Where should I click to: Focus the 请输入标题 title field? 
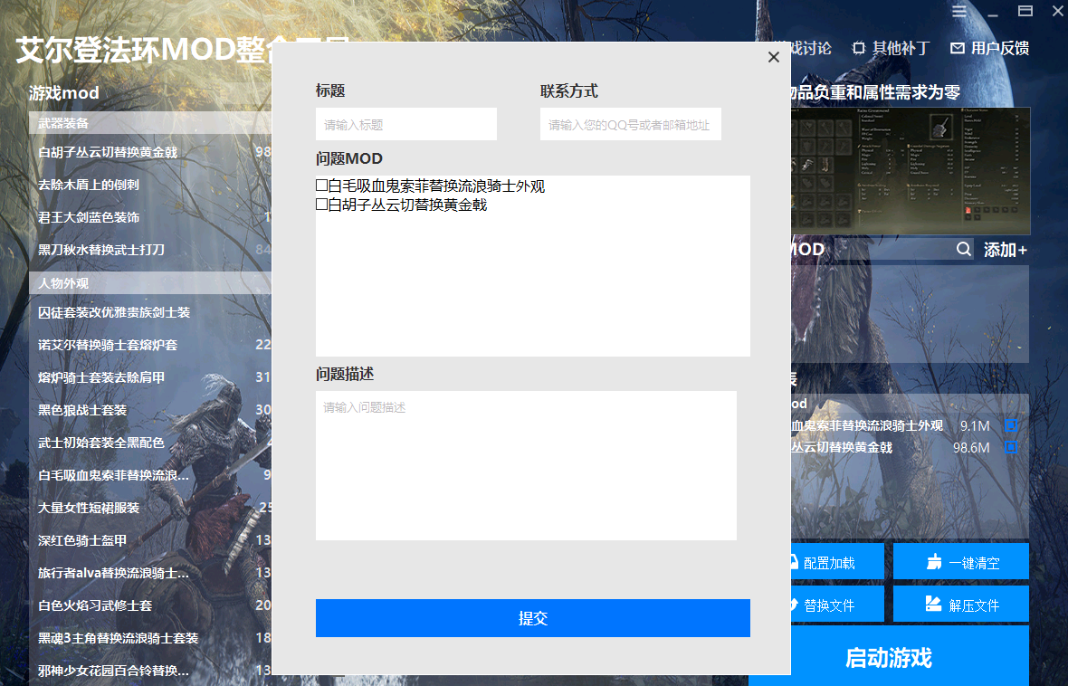406,124
